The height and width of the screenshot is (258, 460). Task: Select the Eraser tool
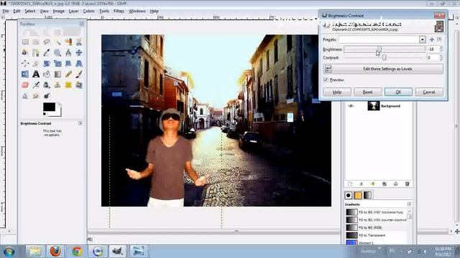[x=25, y=85]
